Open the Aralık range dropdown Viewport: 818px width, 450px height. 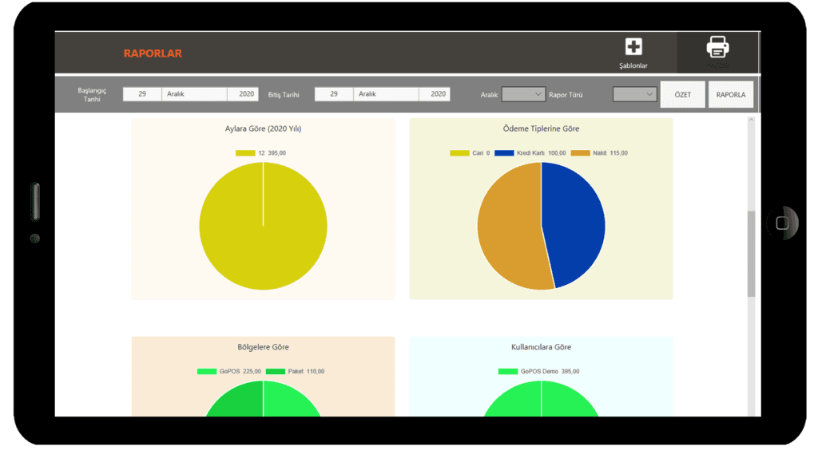(523, 94)
